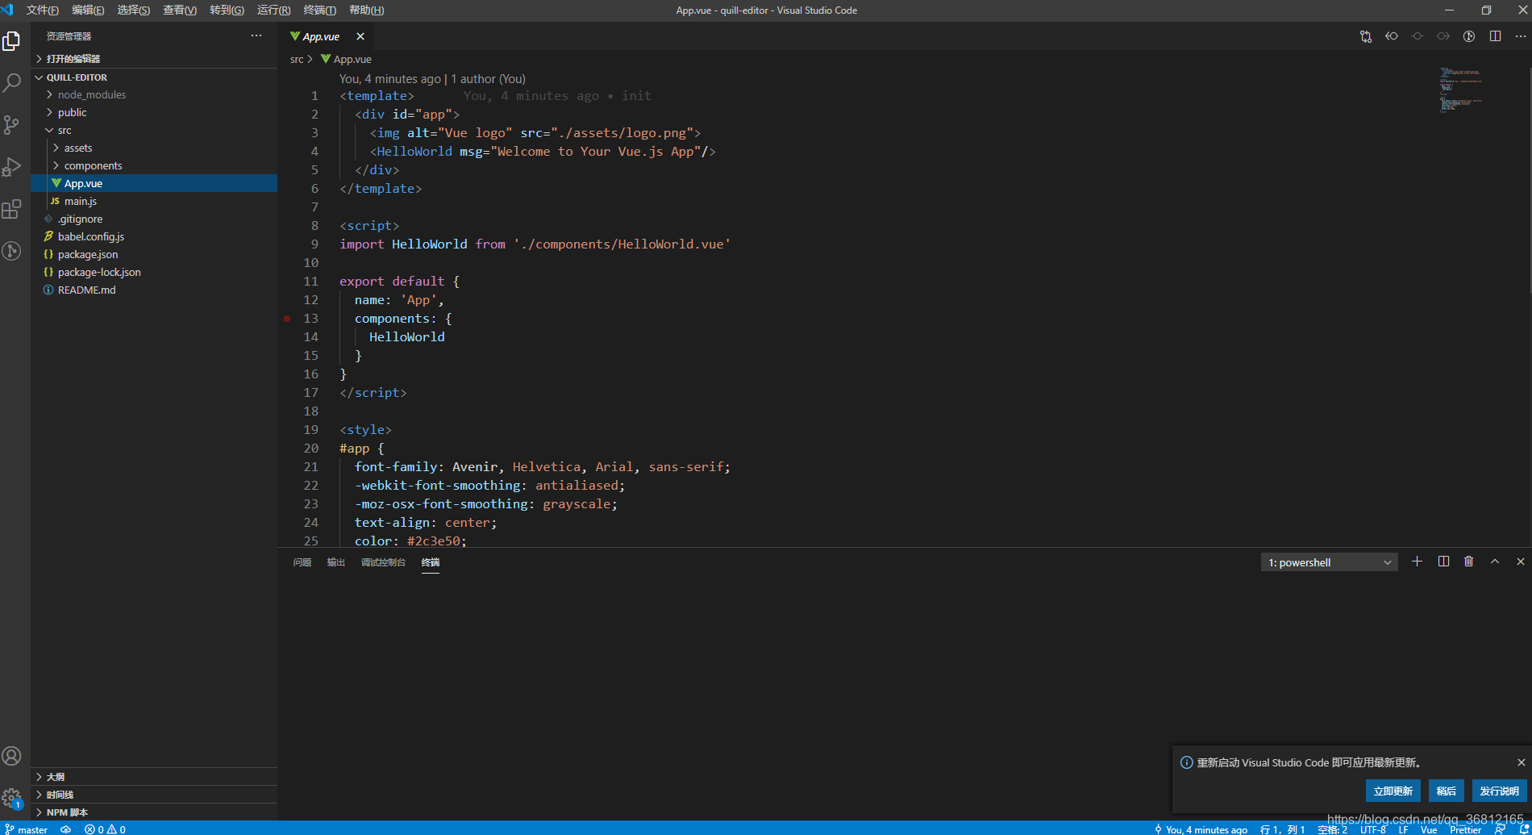Open editor More Actions ellipsis menu
Viewport: 1532px width, 835px height.
click(x=1521, y=36)
